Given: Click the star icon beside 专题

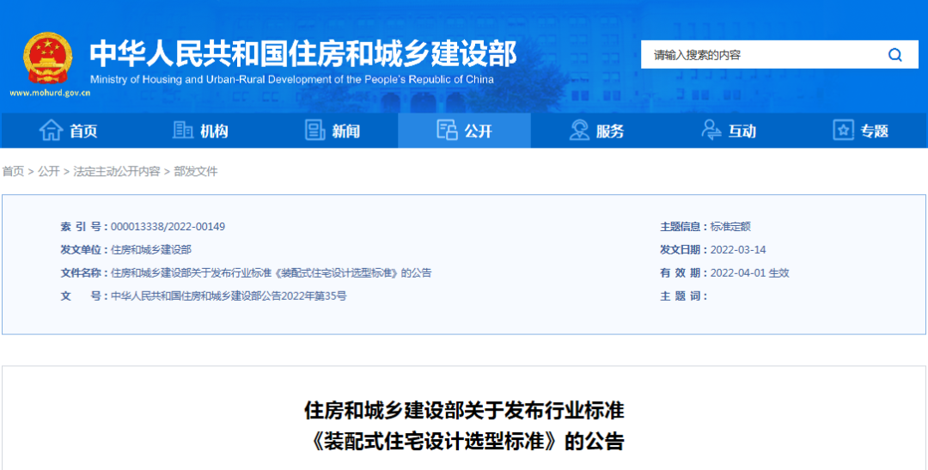Looking at the screenshot, I should (x=844, y=131).
